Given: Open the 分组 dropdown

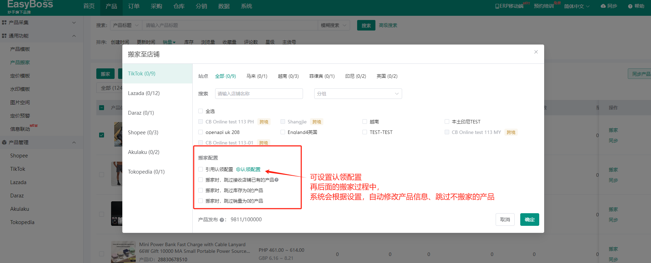Looking at the screenshot, I should [x=358, y=94].
